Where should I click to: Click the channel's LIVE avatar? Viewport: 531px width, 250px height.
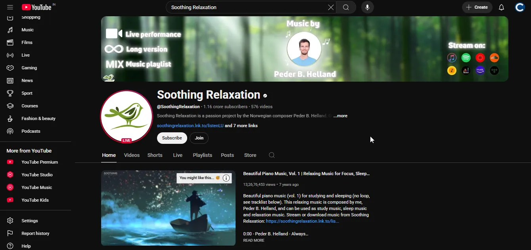pyautogui.click(x=127, y=116)
